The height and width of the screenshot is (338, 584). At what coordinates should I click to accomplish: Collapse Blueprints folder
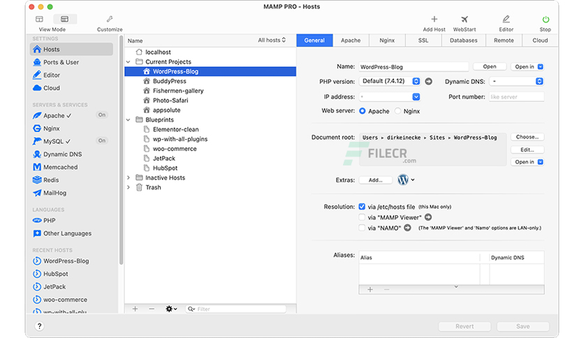point(128,120)
